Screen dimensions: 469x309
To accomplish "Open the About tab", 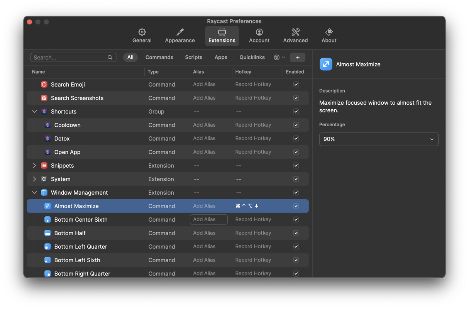I will [x=329, y=36].
